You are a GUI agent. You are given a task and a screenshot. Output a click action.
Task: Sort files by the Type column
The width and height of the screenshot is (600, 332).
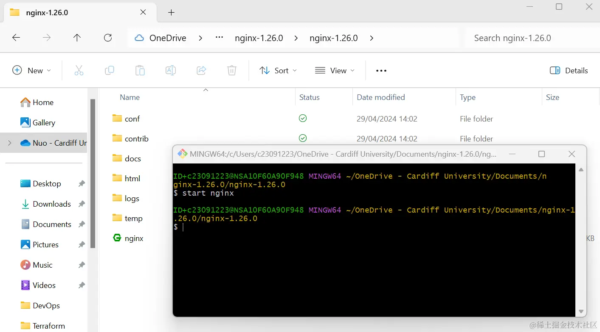[x=468, y=97]
